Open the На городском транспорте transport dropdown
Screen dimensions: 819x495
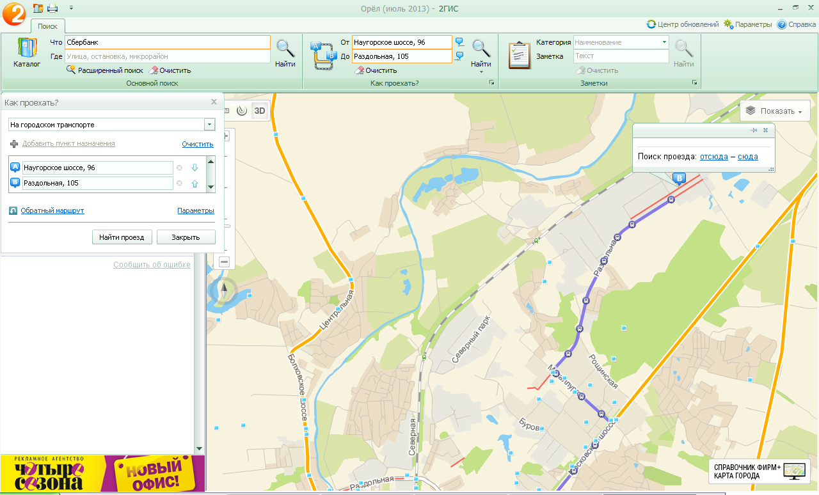coord(112,125)
